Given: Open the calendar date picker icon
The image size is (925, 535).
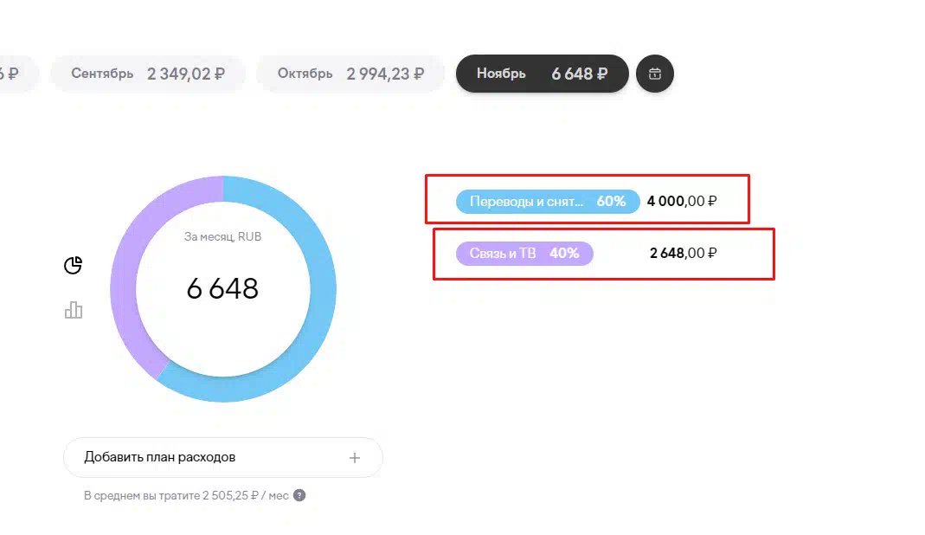Looking at the screenshot, I should pyautogui.click(x=655, y=74).
